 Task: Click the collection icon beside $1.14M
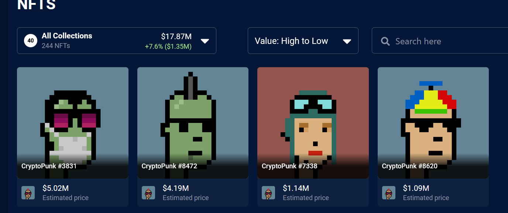point(268,193)
